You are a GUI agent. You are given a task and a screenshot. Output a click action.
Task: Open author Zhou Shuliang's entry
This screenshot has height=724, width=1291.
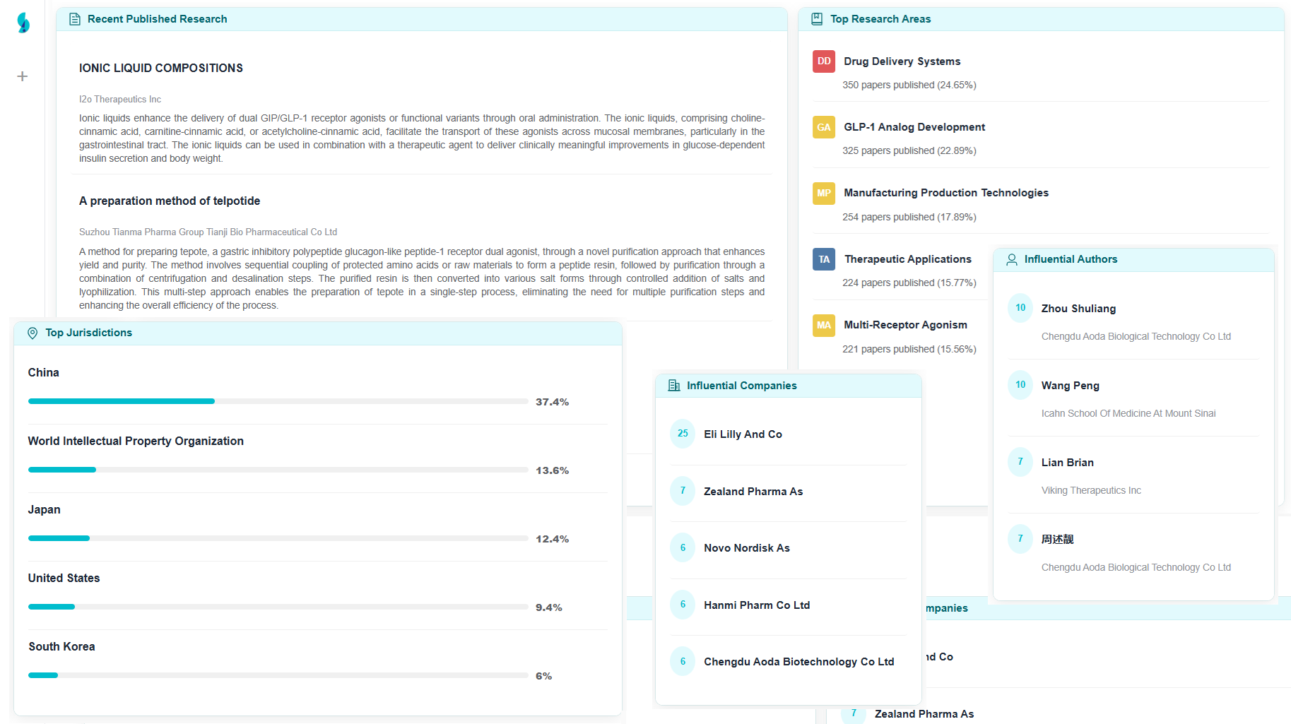click(x=1078, y=309)
